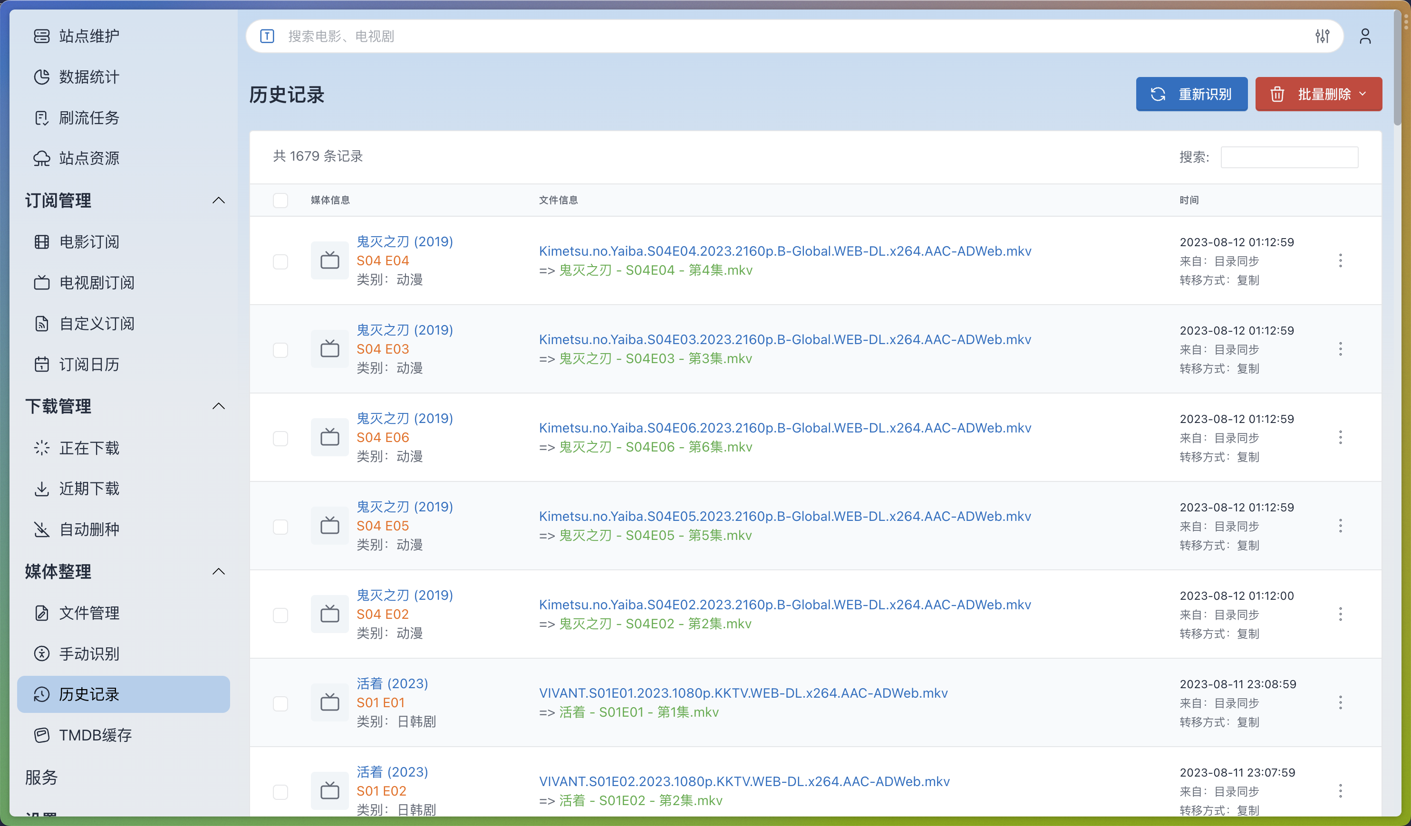Screen dimensions: 1411x826
Task: Click the TV icon of S04 E06 row
Action: [x=330, y=437]
